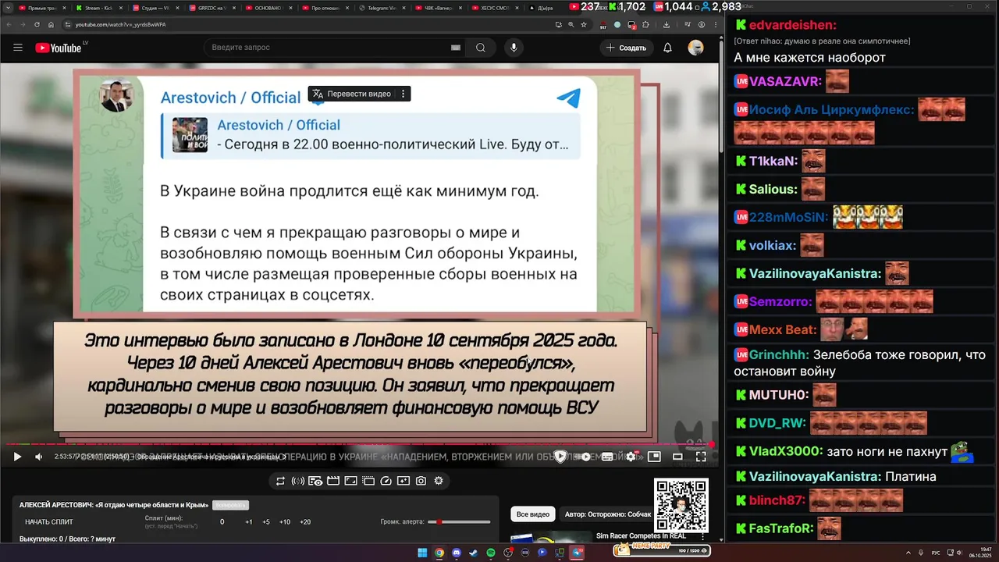Viewport: 999px width, 562px height.
Task: Add +20 minutes to split
Action: pyautogui.click(x=305, y=521)
